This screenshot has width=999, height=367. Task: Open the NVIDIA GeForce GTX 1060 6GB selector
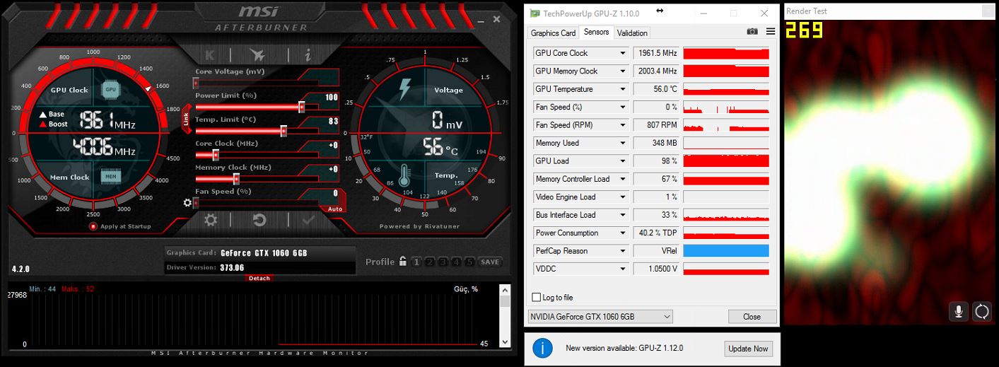click(600, 317)
